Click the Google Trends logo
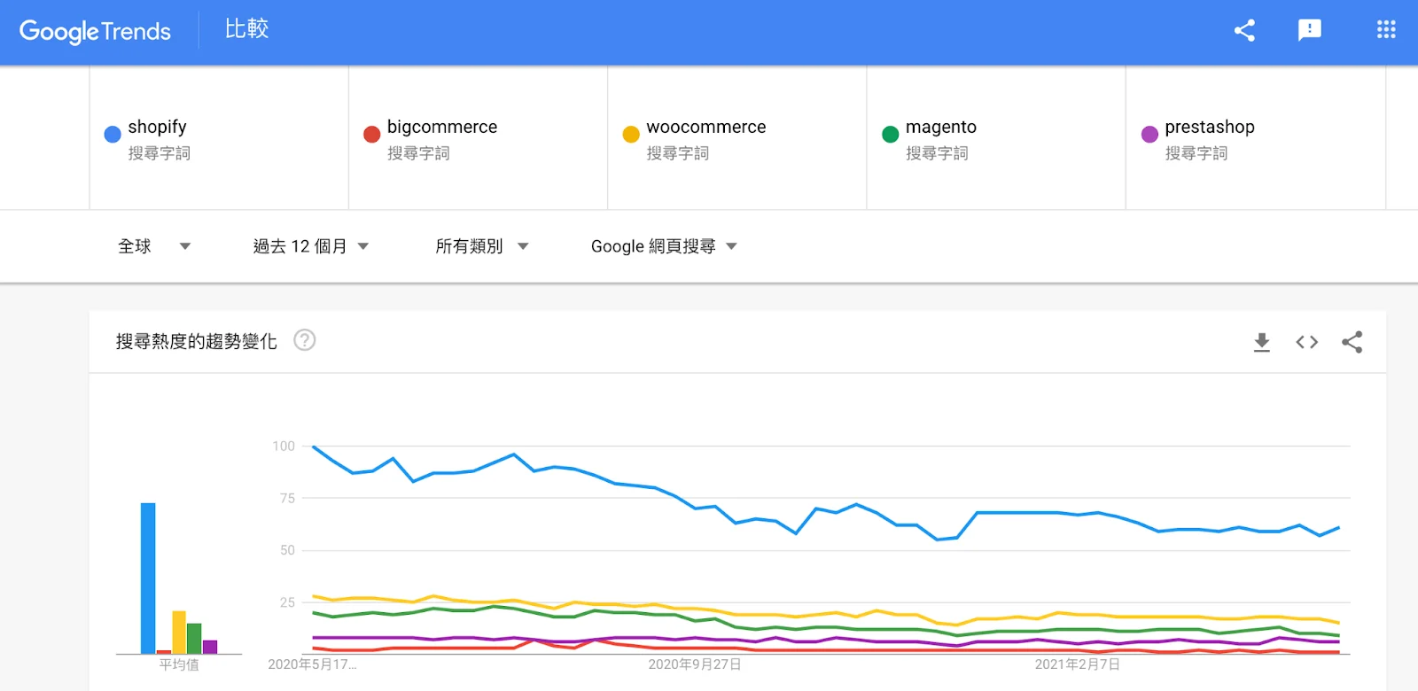The width and height of the screenshot is (1418, 691). (95, 31)
